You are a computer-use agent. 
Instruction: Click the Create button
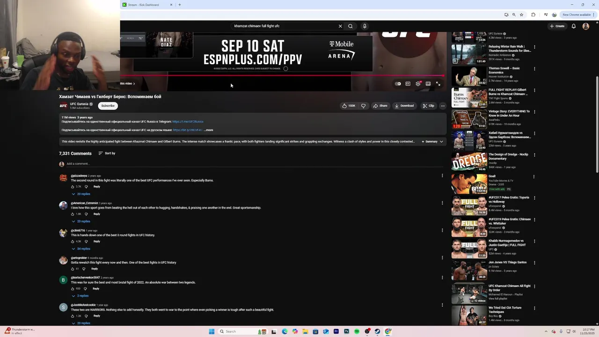click(x=557, y=26)
